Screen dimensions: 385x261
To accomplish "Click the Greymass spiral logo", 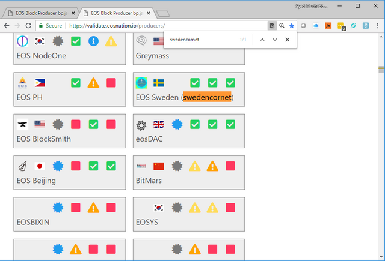I will [141, 41].
